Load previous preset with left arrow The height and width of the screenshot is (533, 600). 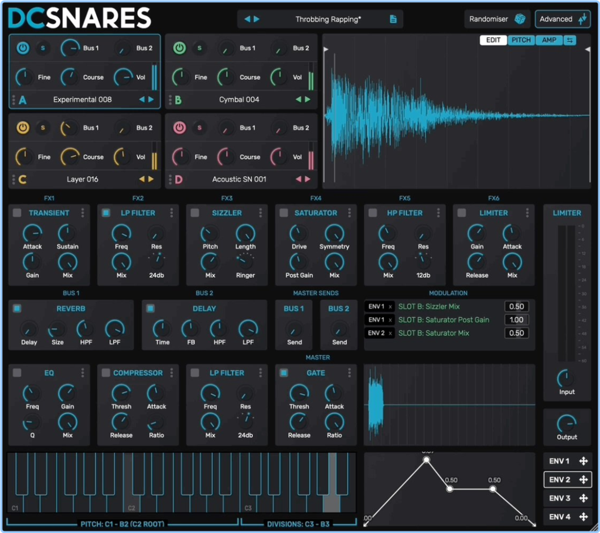pyautogui.click(x=247, y=19)
